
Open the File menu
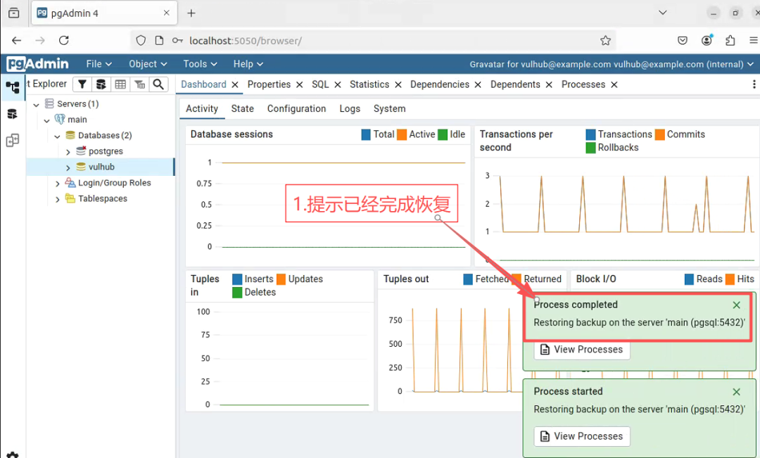click(x=99, y=64)
